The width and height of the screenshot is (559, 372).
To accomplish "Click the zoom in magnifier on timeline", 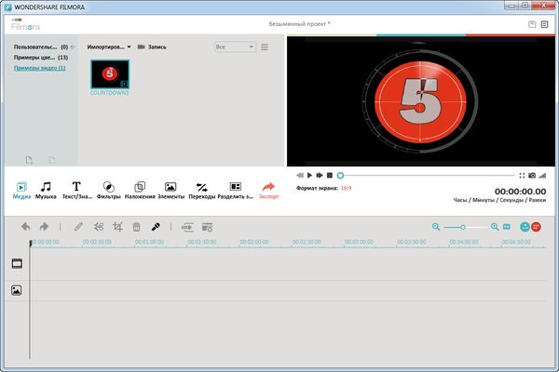I will pyautogui.click(x=495, y=227).
